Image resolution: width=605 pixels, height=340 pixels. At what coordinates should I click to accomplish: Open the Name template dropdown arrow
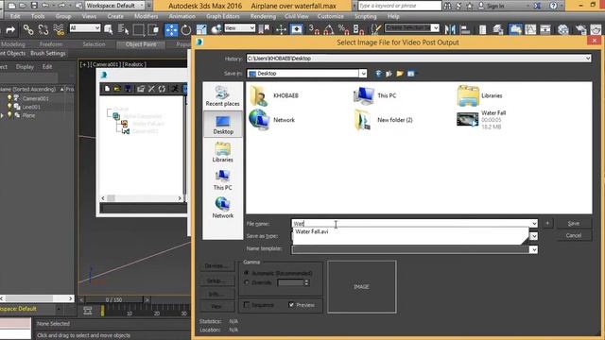[533, 249]
